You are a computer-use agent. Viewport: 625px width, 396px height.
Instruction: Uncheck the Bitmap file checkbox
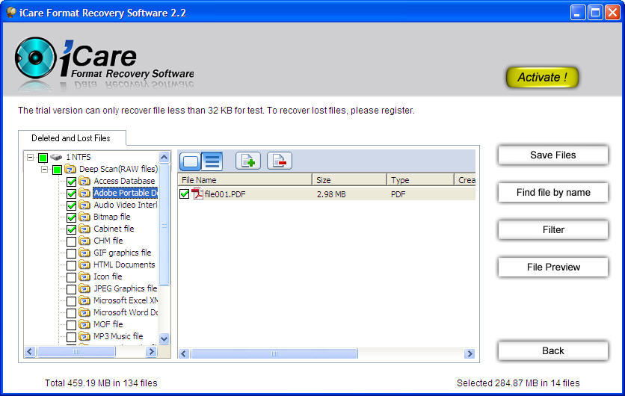coord(71,217)
